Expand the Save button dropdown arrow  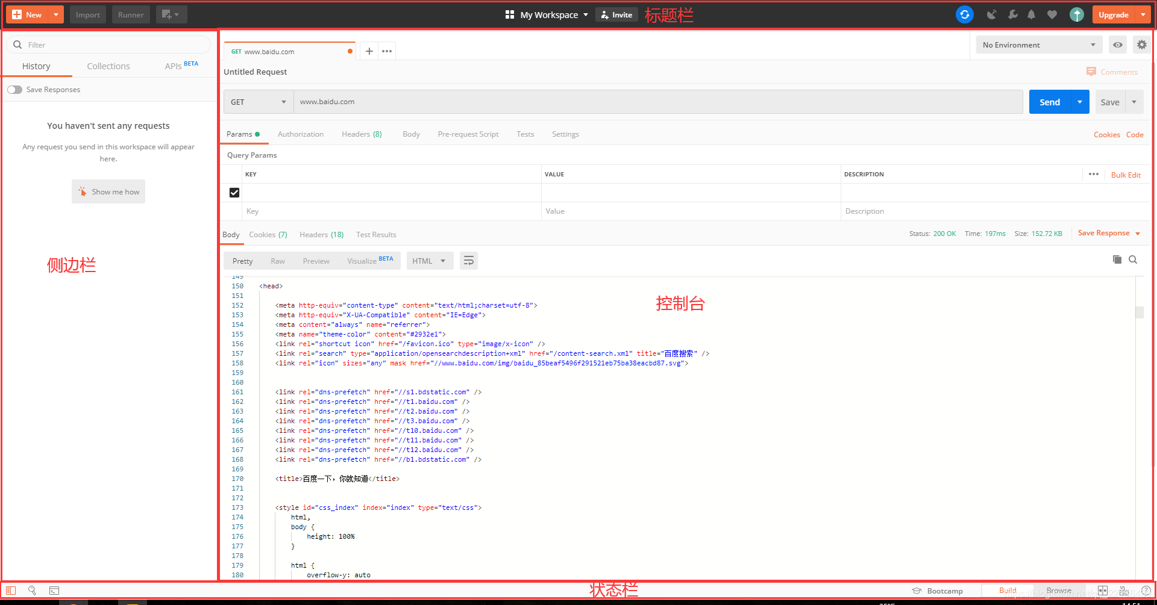click(x=1134, y=102)
